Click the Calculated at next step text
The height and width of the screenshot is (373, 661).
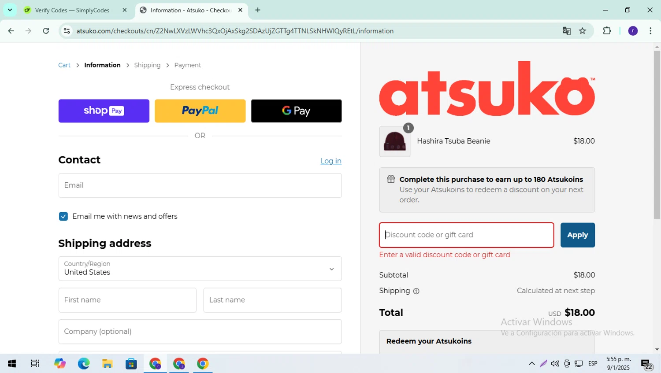[x=556, y=291]
